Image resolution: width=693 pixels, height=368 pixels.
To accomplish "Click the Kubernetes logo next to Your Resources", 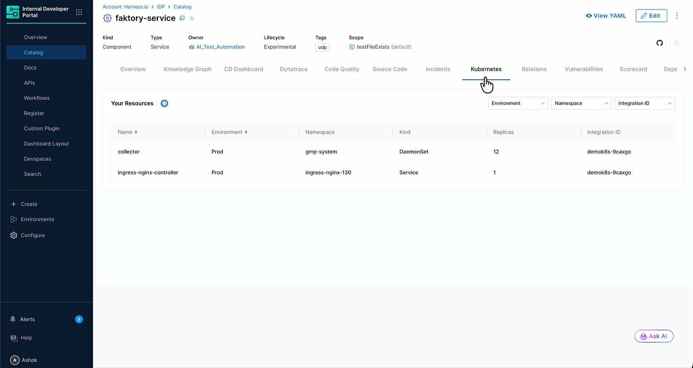I will [165, 103].
